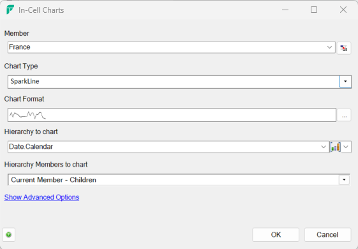This screenshot has height=249, width=358.
Task: Click the bar chart icon next to Date.Calendar
Action: [x=336, y=147]
